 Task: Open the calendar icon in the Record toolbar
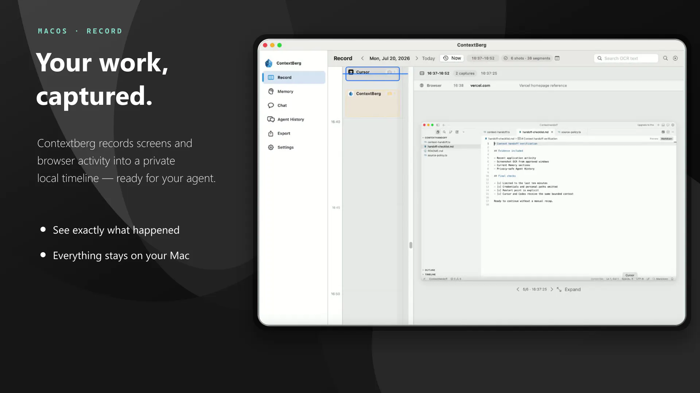point(557,58)
